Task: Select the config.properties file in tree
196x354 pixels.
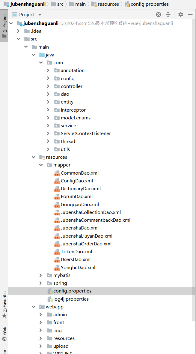Action: pos(72,291)
